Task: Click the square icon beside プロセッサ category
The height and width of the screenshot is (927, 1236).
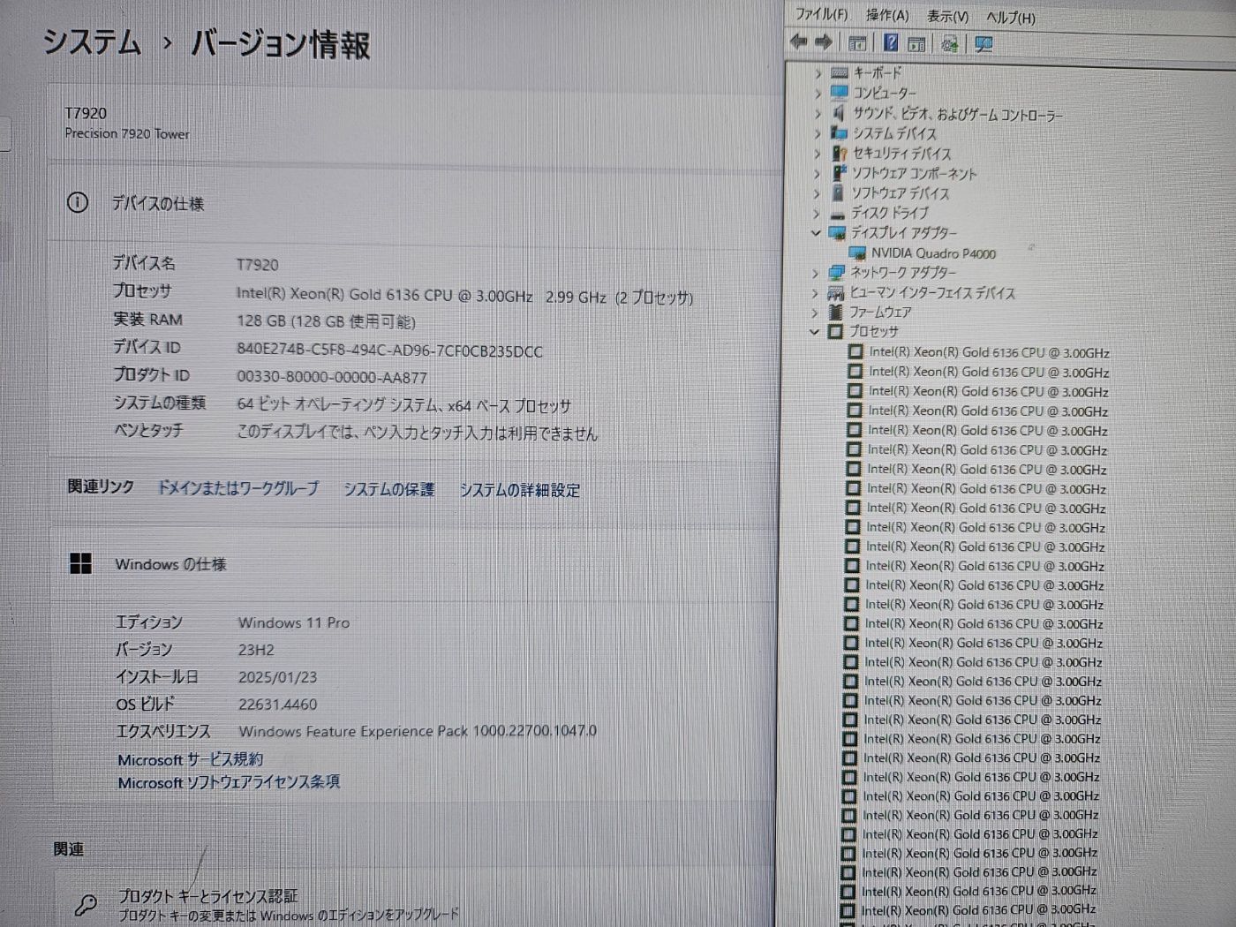Action: (x=835, y=332)
